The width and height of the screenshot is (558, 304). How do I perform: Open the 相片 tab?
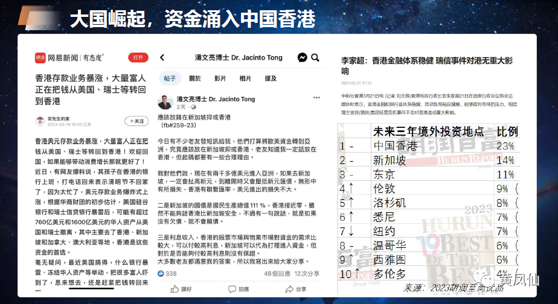245,78
